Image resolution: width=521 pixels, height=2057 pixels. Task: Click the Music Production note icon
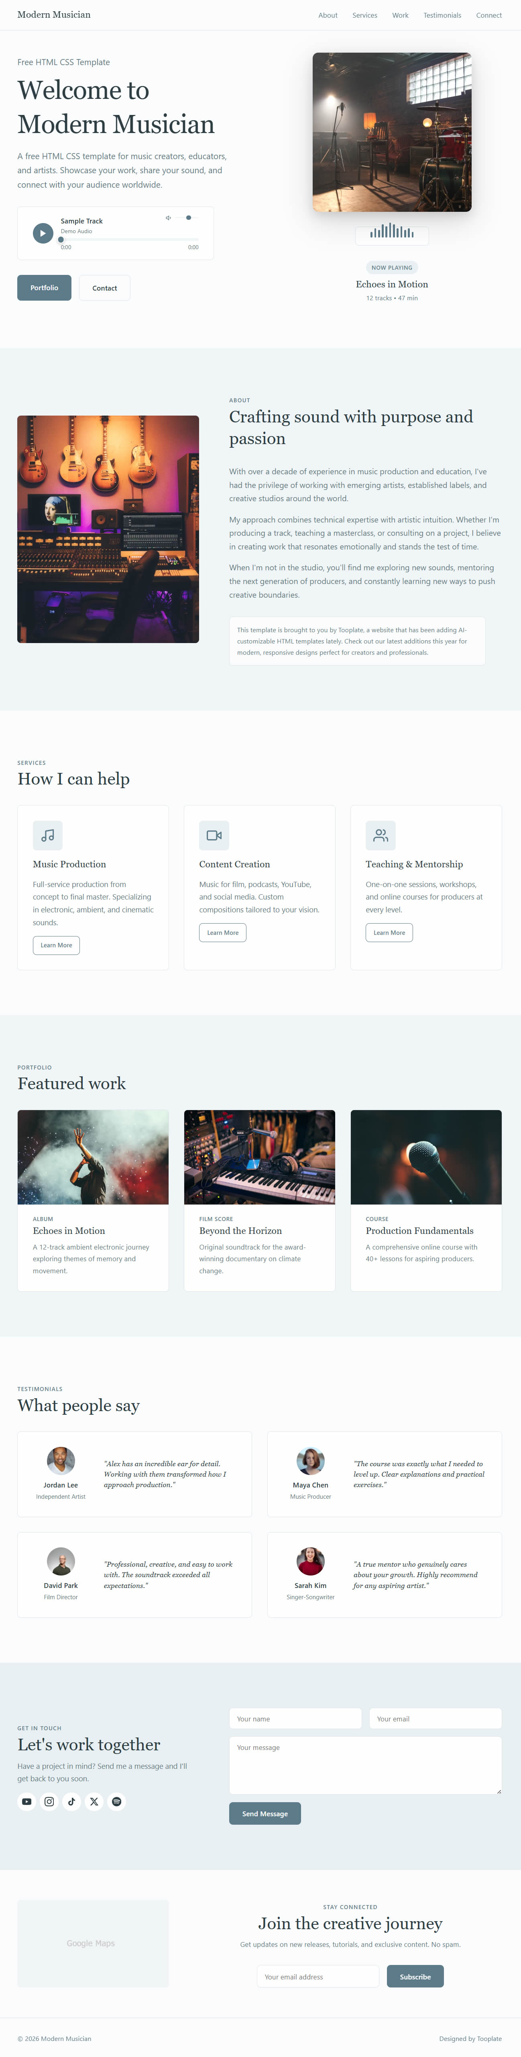(x=48, y=835)
